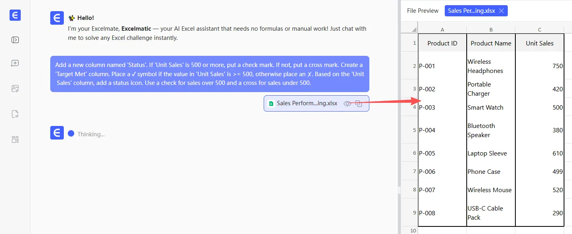572x234 pixels.
Task: Click the green spreadsheet icon on the attachment
Action: tap(271, 104)
